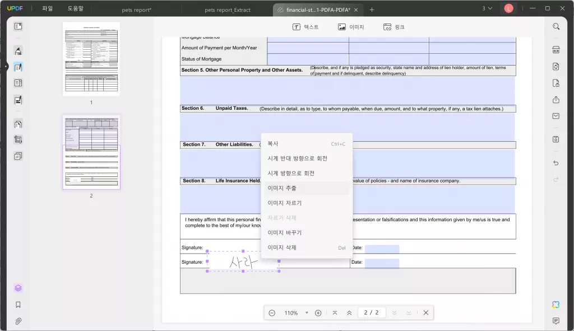
Task: Select 이미지 자르기 from context menu
Action: 307,203
